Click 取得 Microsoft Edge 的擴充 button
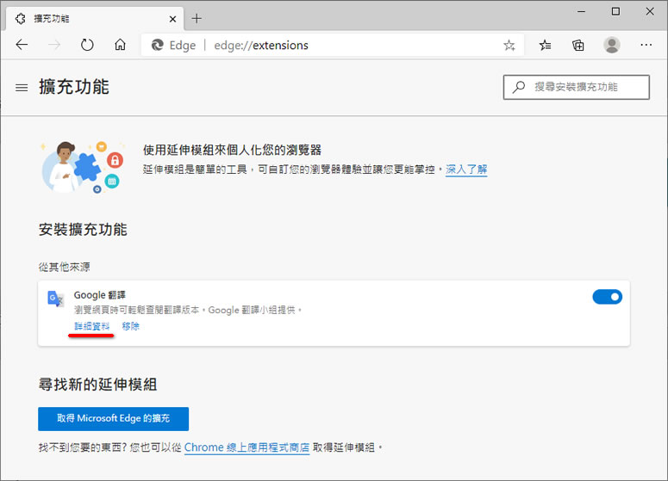 [x=113, y=419]
